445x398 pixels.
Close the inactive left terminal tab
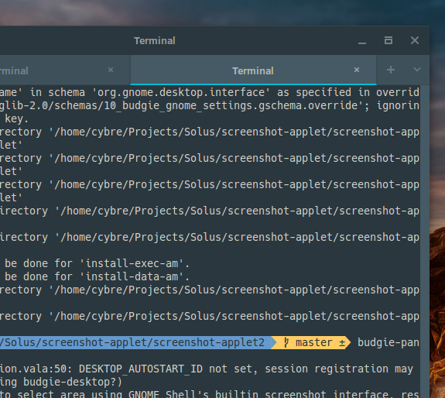pyautogui.click(x=111, y=70)
